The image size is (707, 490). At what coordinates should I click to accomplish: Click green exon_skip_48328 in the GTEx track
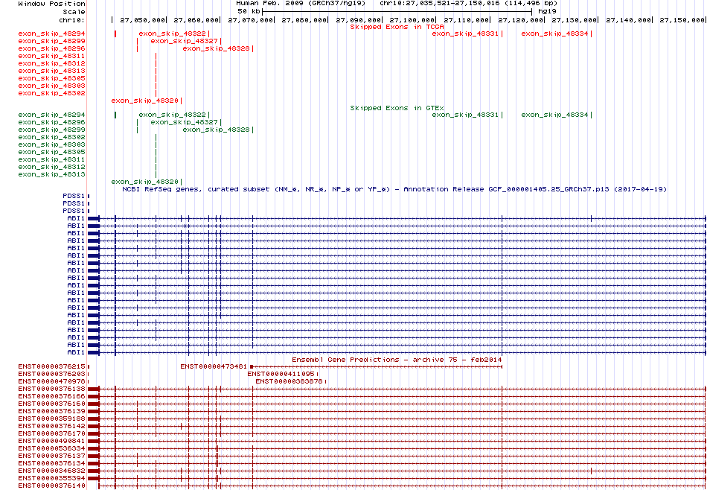point(216,130)
